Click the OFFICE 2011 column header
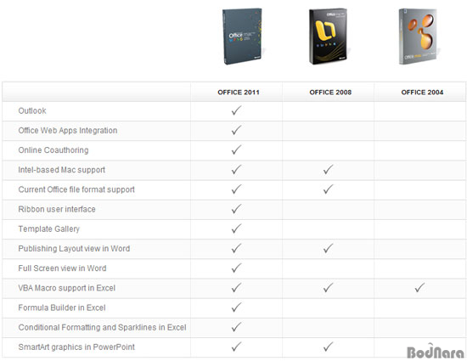The height and width of the screenshot is (361, 467). (239, 93)
